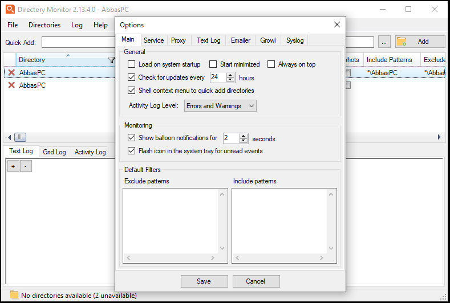Image resolution: width=450 pixels, height=303 pixels.
Task: Click Include patterns scroll right arrow
Action: (322, 257)
